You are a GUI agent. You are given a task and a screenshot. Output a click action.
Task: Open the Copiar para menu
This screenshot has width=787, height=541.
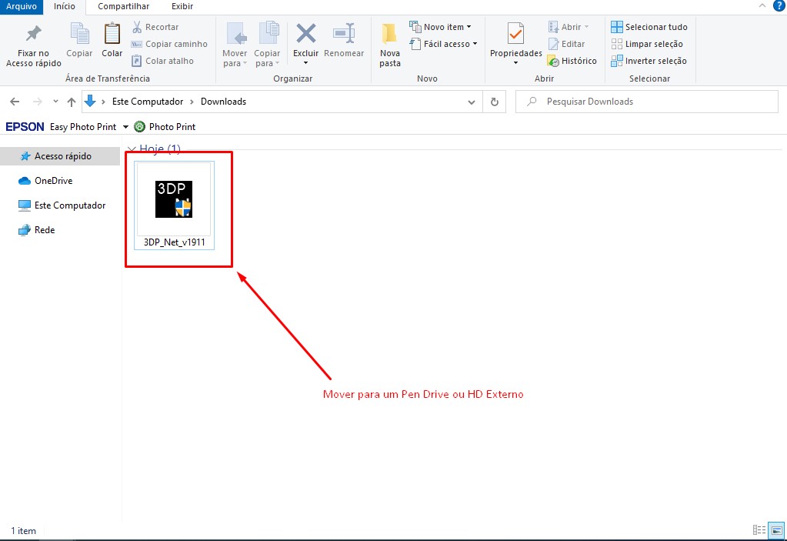[x=267, y=45]
